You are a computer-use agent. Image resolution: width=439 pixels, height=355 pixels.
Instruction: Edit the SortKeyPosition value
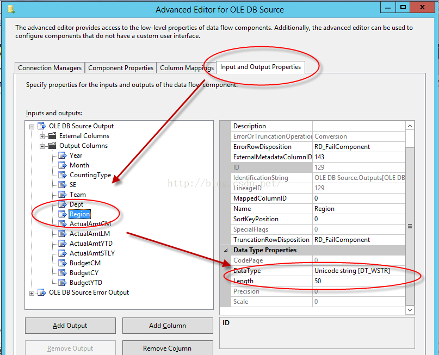(359, 219)
